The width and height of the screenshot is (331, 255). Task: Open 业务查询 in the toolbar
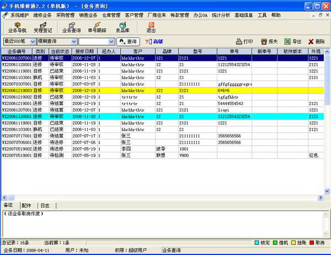pyautogui.click(x=71, y=27)
